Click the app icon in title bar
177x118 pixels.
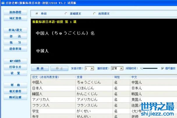(x=3, y=3)
